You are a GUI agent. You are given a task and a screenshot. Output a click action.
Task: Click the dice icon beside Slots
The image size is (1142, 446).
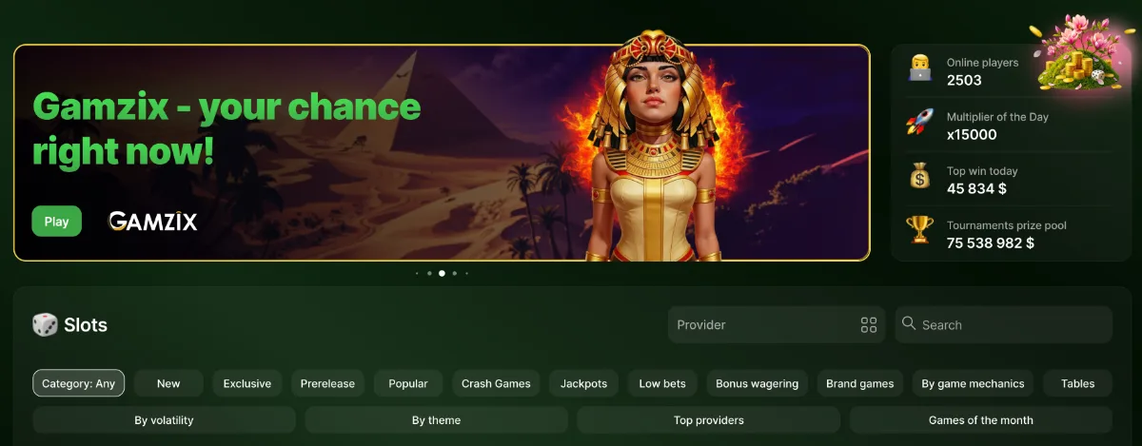45,325
